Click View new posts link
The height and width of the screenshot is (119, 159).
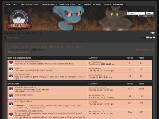tap(56, 47)
